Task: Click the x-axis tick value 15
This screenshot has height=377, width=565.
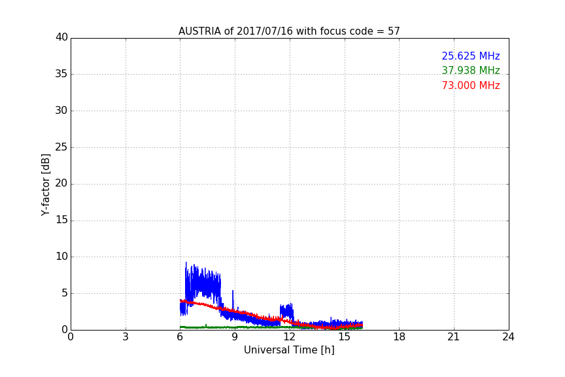Action: click(345, 337)
